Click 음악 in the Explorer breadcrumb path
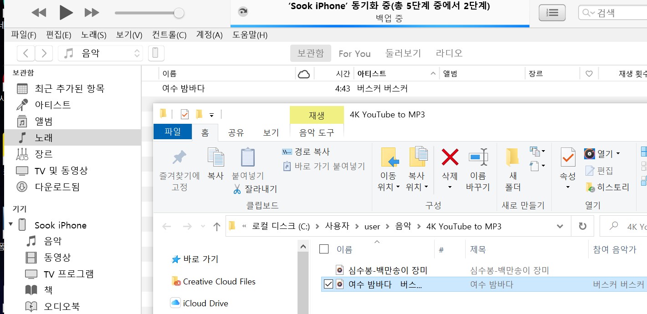 (x=404, y=226)
